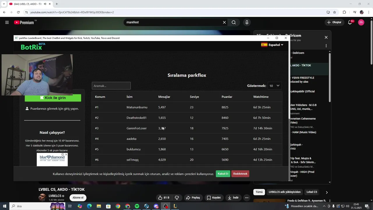Open the Göstermek rows count dropdown
373x210 pixels.
[275, 86]
